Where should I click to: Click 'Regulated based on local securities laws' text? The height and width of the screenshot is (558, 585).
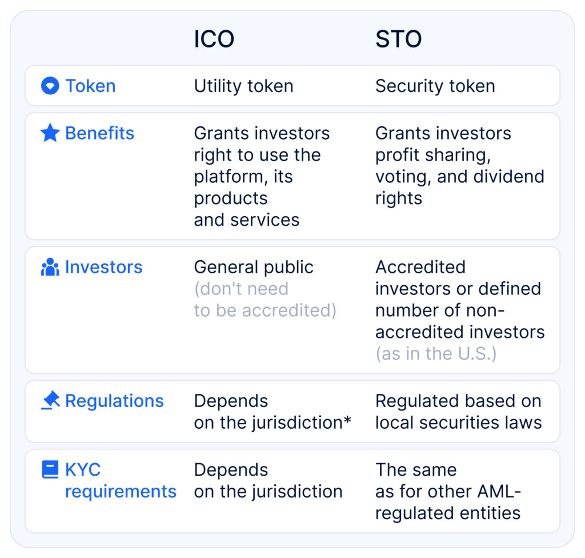tap(459, 412)
